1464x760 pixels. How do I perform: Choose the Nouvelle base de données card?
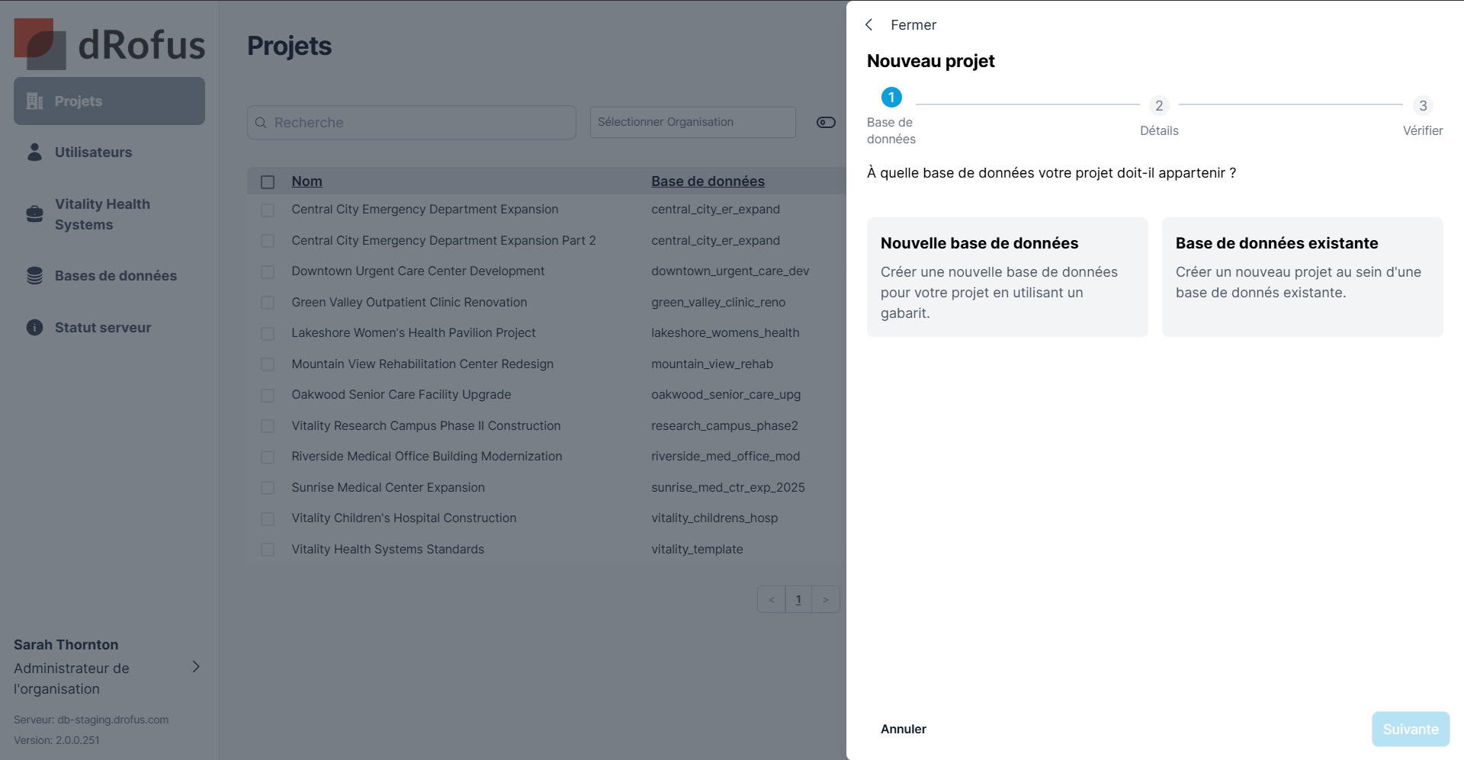click(1006, 277)
